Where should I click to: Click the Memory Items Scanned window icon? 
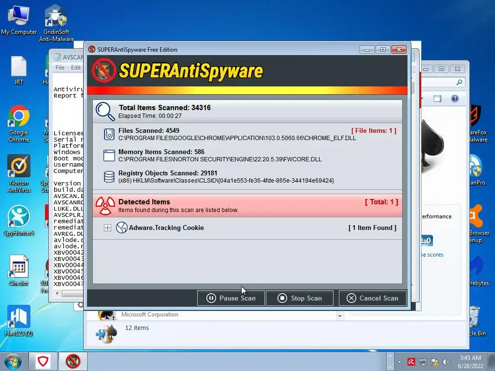point(109,156)
